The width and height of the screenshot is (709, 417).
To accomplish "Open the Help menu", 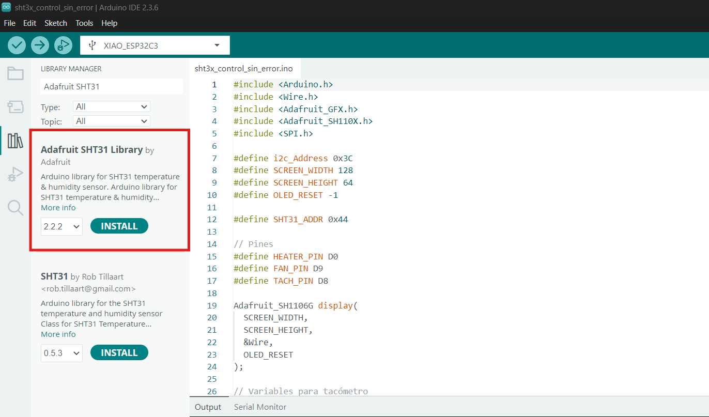I will [x=109, y=23].
